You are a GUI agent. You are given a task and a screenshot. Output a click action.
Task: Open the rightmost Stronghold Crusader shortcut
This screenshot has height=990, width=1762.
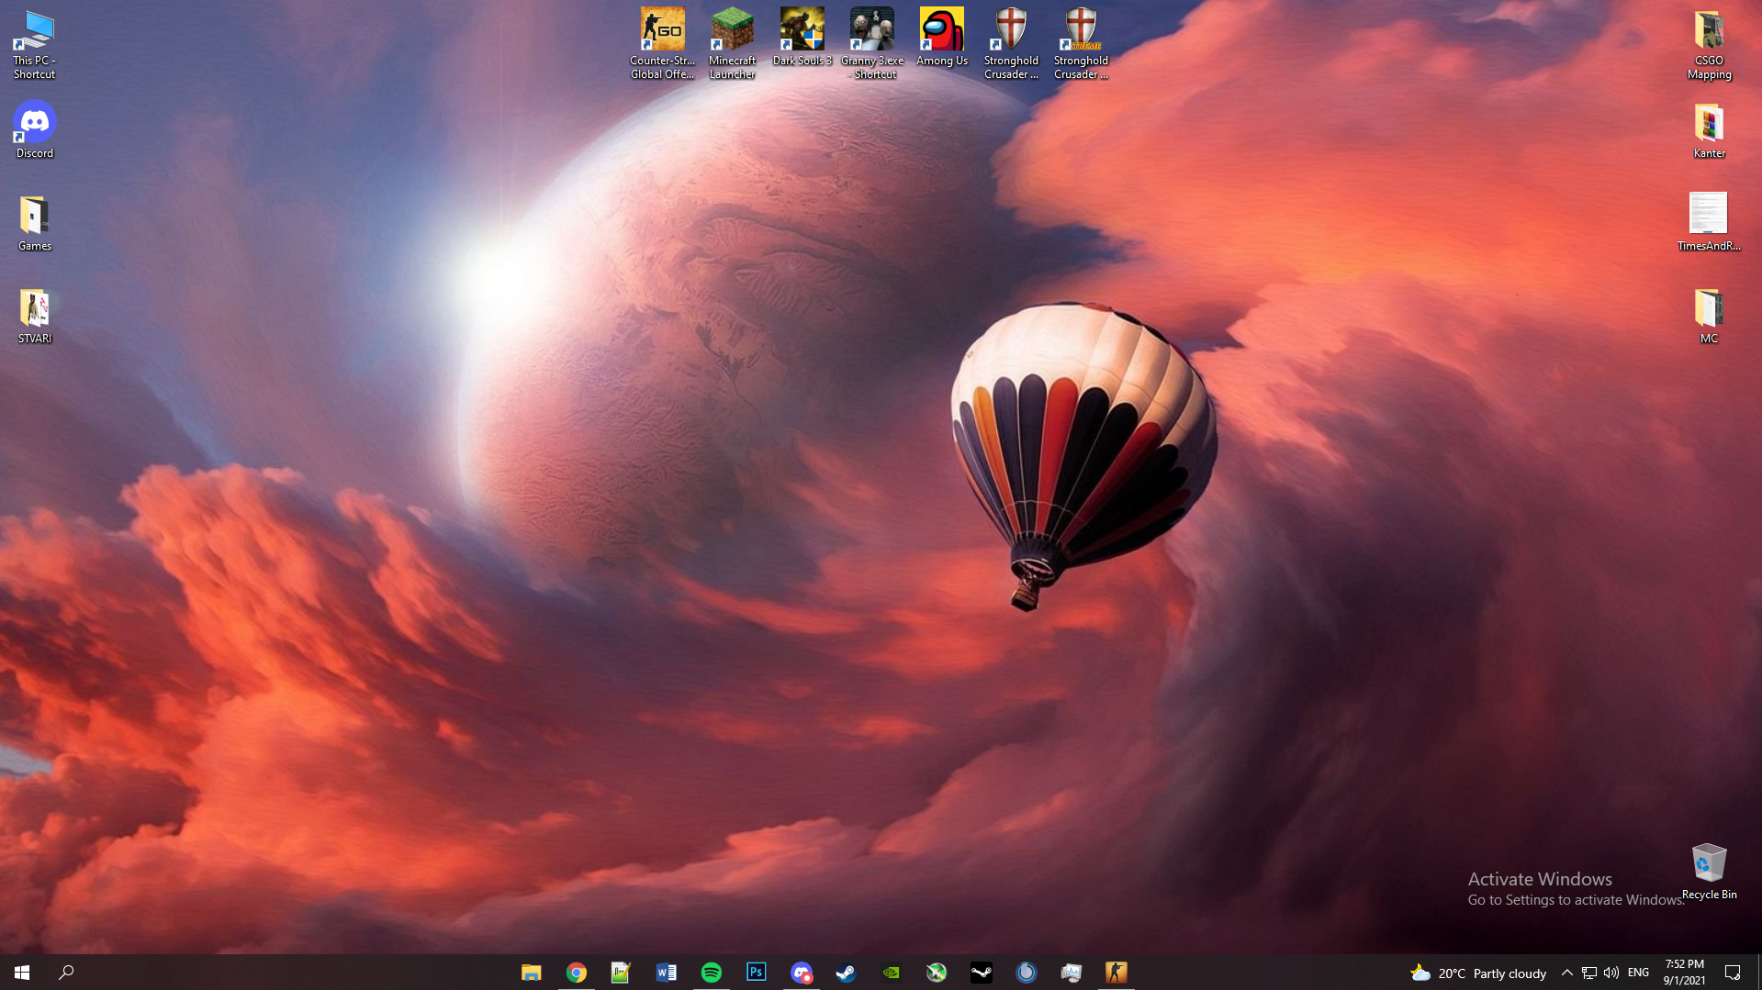tap(1081, 44)
